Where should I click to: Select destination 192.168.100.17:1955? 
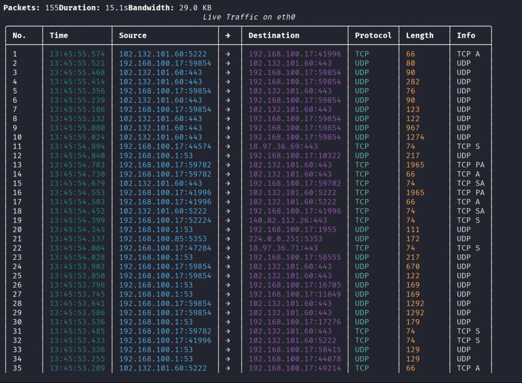click(x=292, y=230)
